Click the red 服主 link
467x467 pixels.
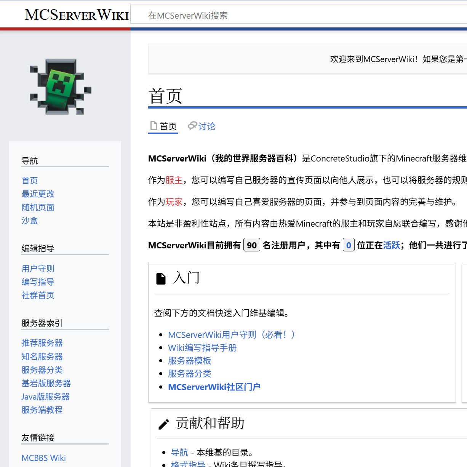pyautogui.click(x=174, y=180)
